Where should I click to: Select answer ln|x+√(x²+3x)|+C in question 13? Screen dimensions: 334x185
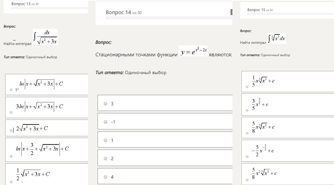point(11,89)
